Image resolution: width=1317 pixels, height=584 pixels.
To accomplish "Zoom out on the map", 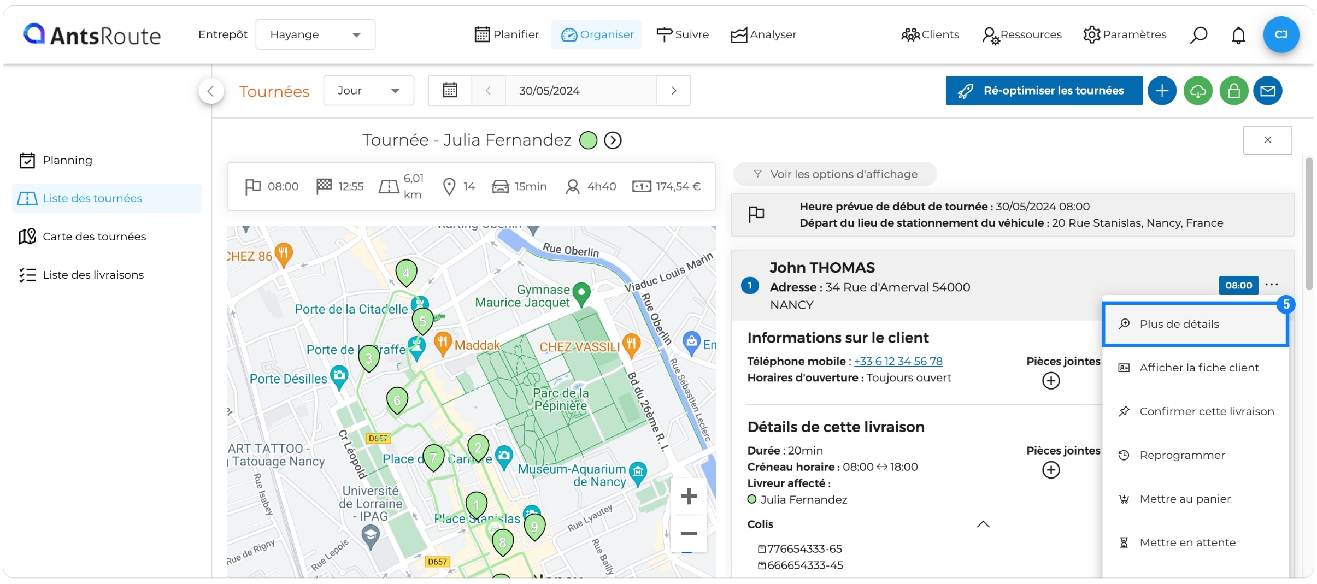I will pos(689,534).
